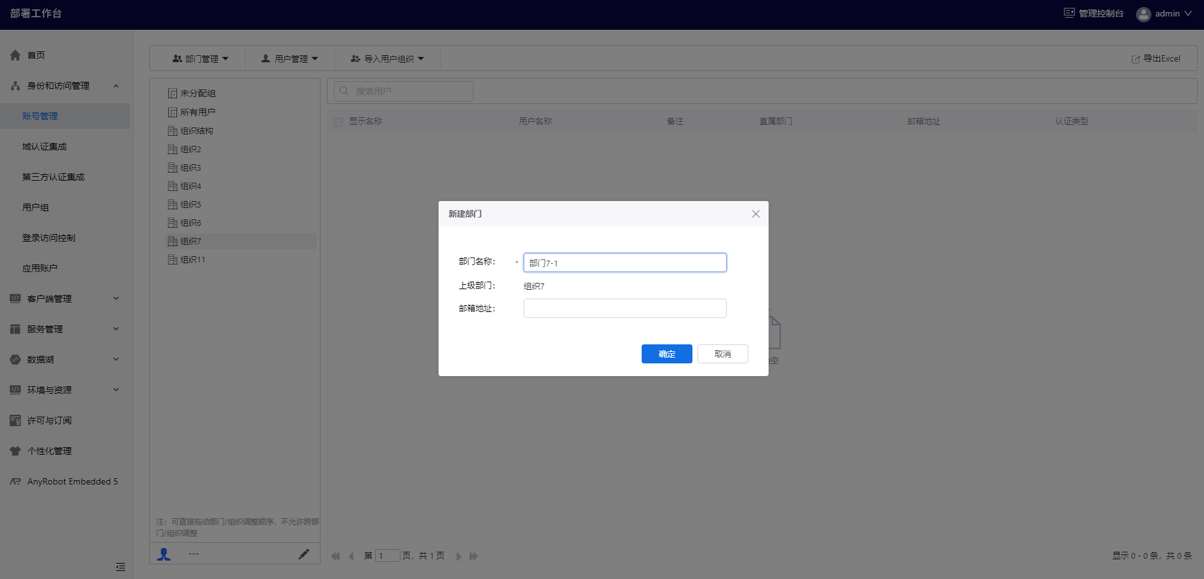Click the 所有用户 tree item icon
This screenshot has height=579, width=1204.
[x=173, y=112]
